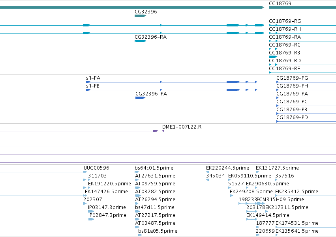This screenshot has width=336, height=237.
Task: Click the CG18769-PG protein label
Action: pos(292,78)
